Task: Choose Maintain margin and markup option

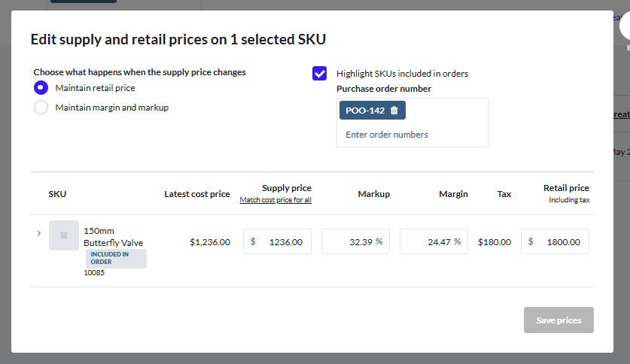Action: click(41, 108)
